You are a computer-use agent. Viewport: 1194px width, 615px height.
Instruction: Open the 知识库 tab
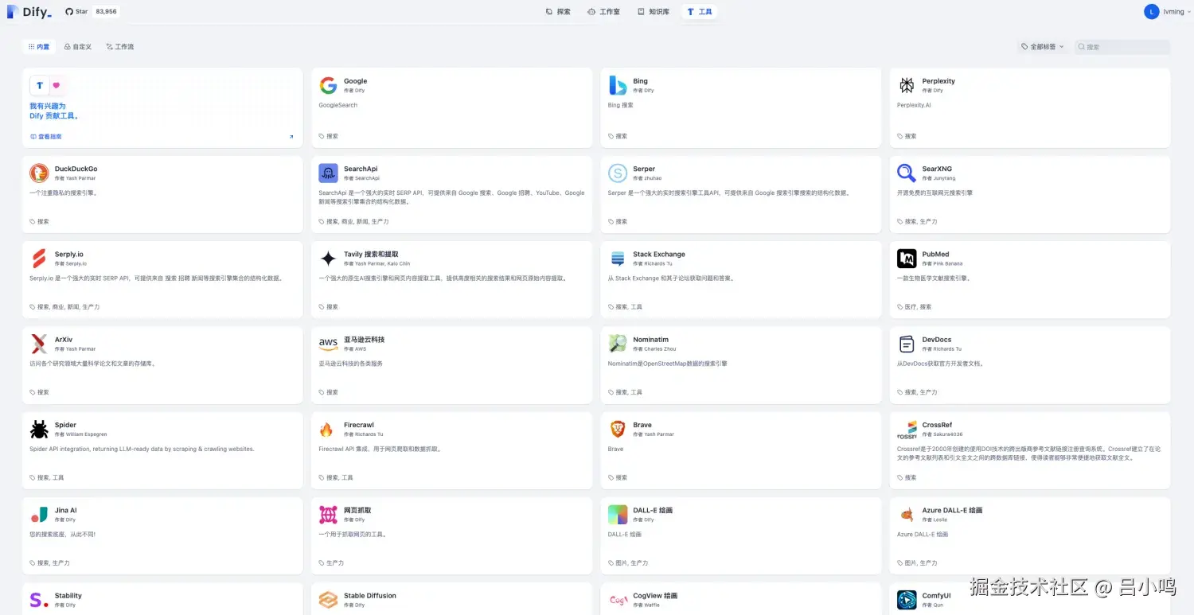point(653,12)
